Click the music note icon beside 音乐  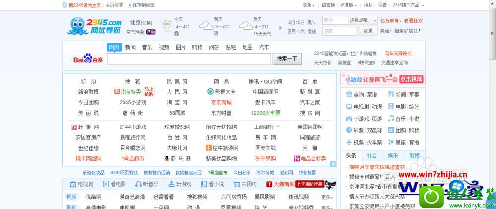point(391,118)
